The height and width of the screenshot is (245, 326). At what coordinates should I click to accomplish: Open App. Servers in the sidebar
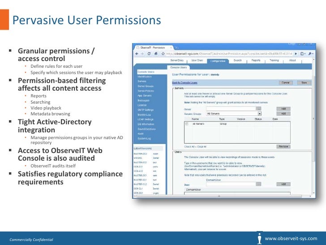pyautogui.click(x=145, y=96)
